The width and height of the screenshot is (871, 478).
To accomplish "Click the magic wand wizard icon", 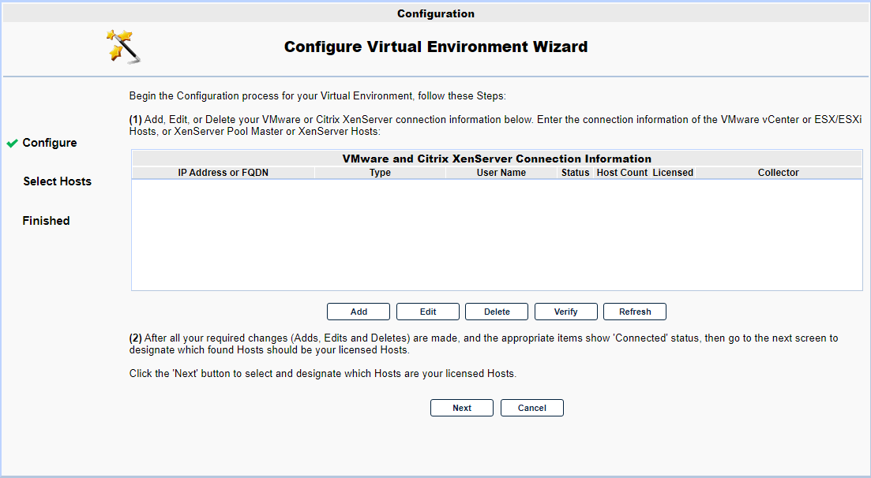I will click(x=124, y=47).
